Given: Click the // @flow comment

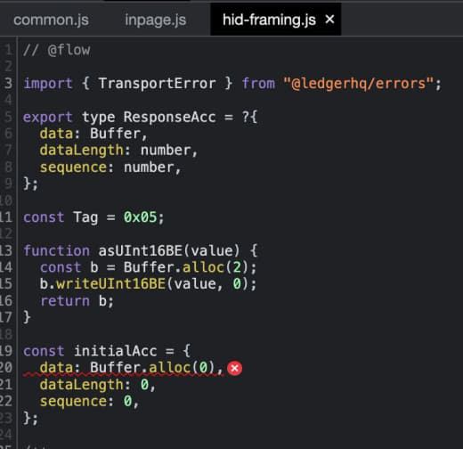Looking at the screenshot, I should point(57,50).
